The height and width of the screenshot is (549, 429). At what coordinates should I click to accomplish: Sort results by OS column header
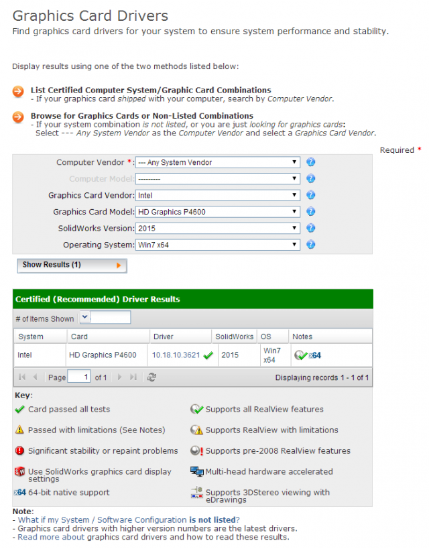[x=273, y=337]
